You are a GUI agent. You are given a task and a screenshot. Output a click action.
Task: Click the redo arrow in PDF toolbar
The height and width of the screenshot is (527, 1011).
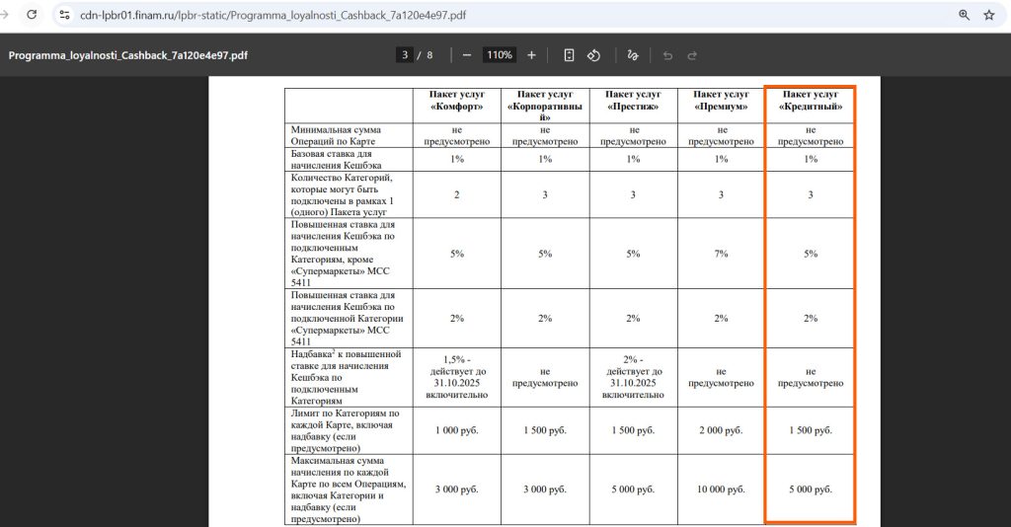(x=692, y=55)
